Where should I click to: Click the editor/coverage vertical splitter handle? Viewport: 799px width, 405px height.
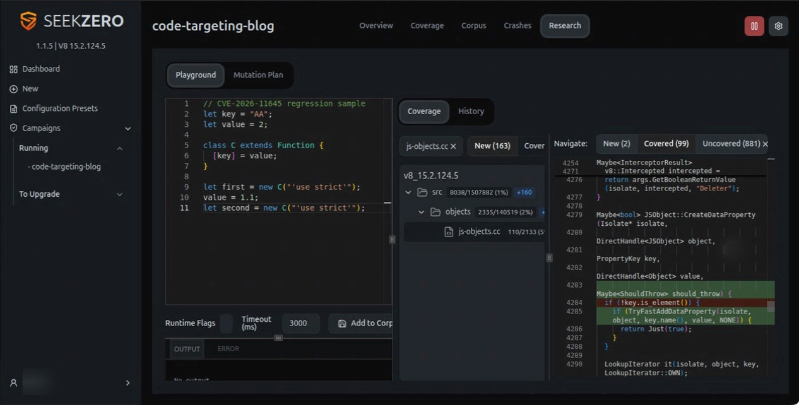392,240
